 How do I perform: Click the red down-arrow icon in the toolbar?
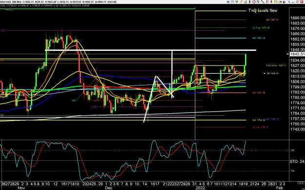click(271, 2)
